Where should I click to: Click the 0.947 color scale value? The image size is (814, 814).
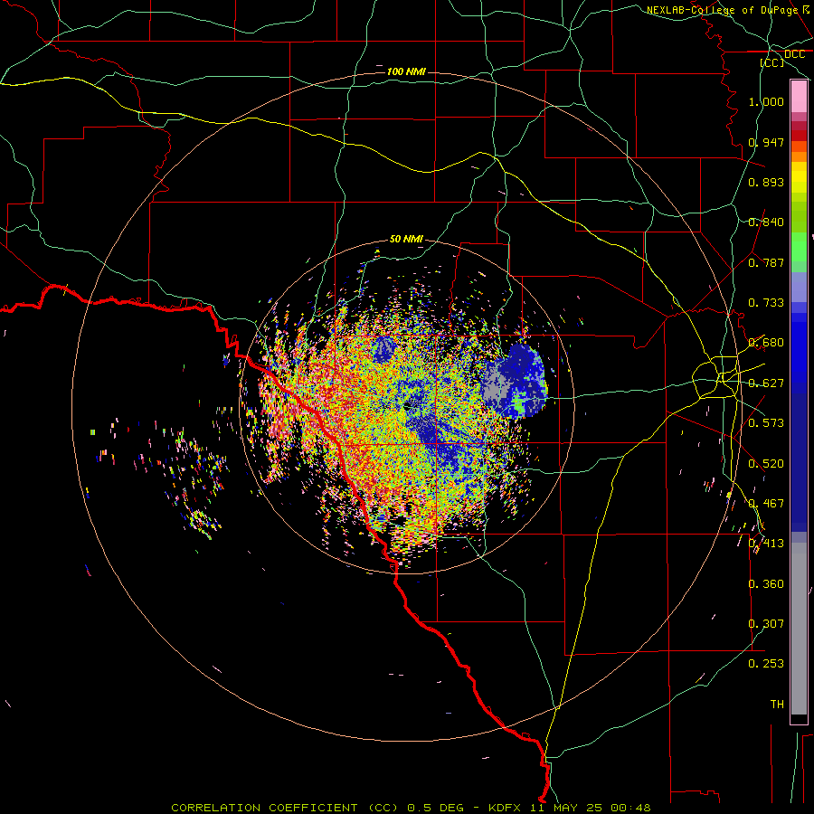(x=766, y=142)
